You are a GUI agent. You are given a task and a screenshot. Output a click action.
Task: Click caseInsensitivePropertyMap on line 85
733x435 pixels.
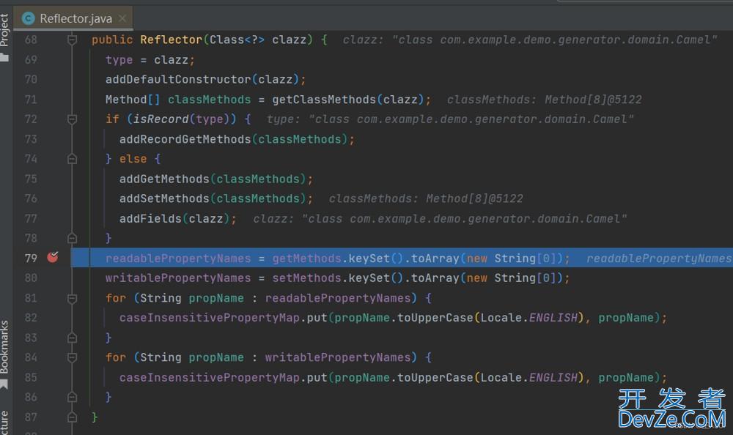click(x=210, y=378)
